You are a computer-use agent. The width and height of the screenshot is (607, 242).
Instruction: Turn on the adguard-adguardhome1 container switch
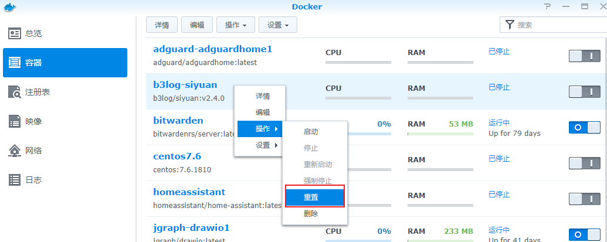(584, 56)
